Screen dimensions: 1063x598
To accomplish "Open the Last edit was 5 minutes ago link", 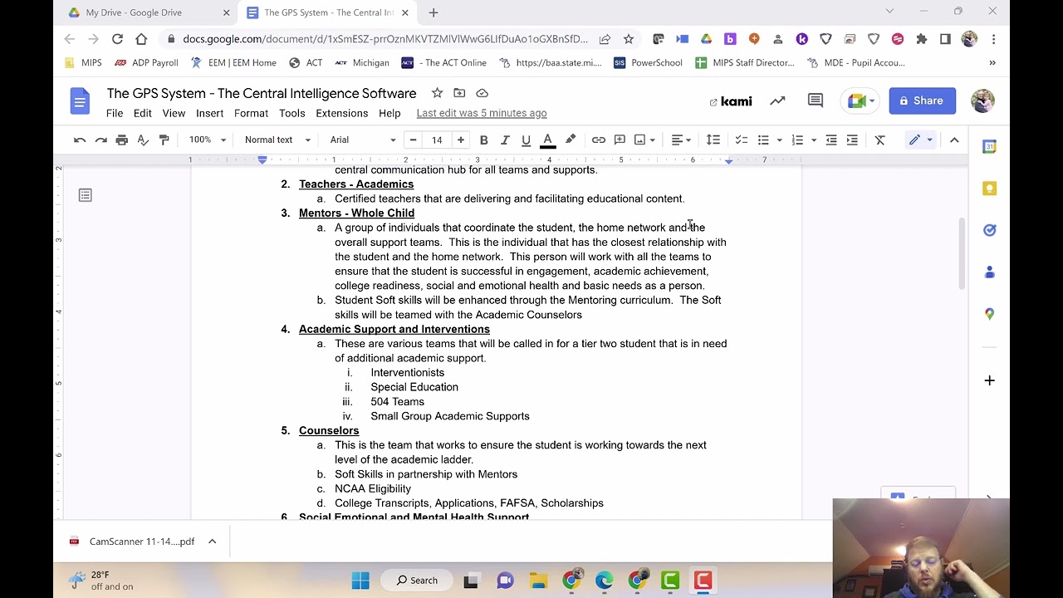I will 482,113.
